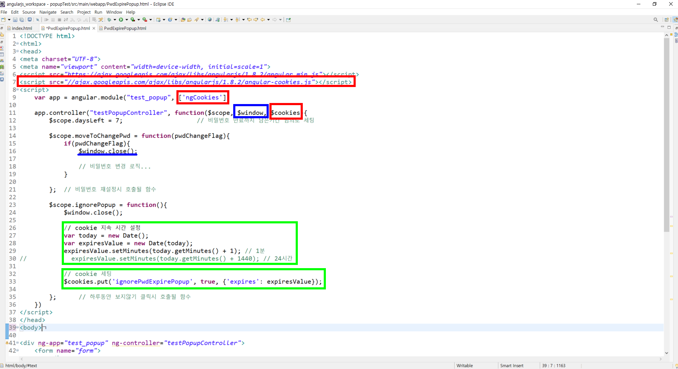The width and height of the screenshot is (678, 369).
Task: Click the Last Edit Location icon
Action: [249, 20]
